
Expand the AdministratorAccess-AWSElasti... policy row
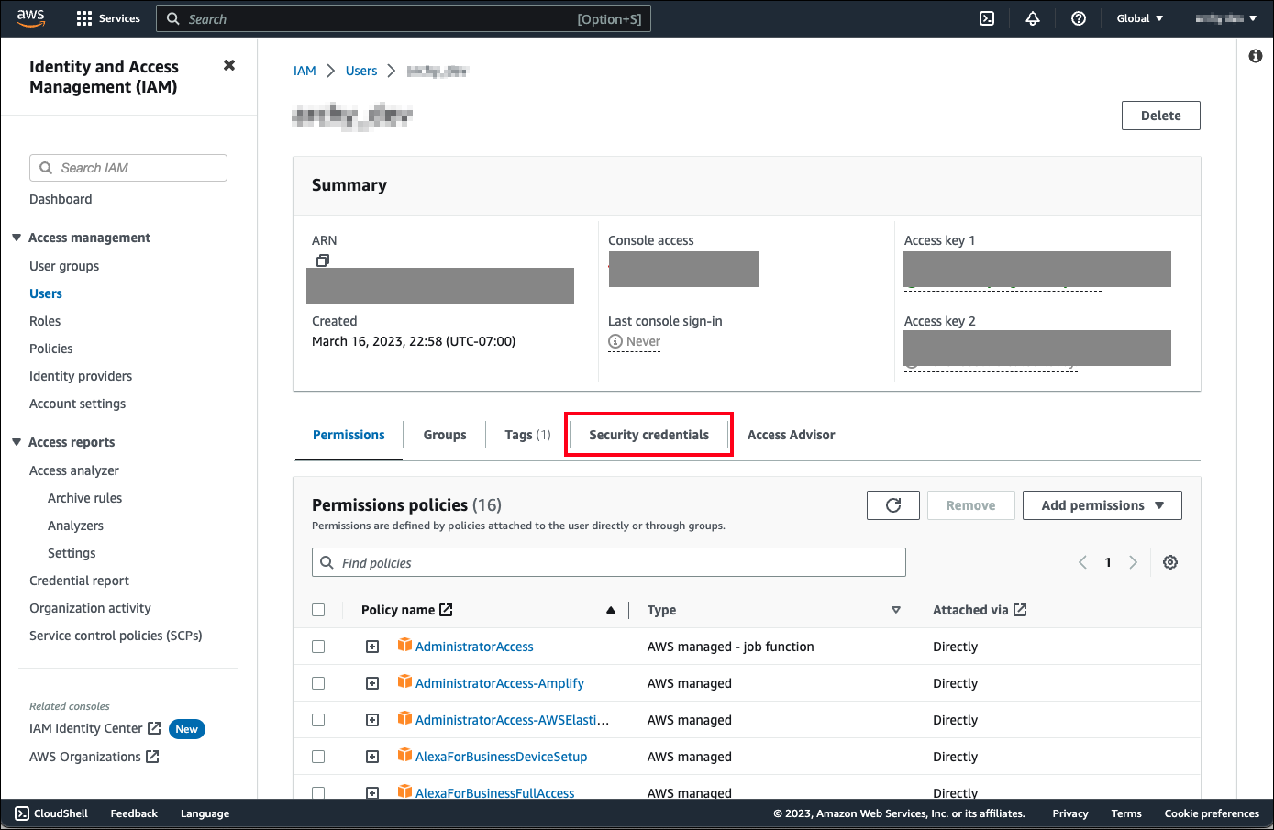point(372,720)
